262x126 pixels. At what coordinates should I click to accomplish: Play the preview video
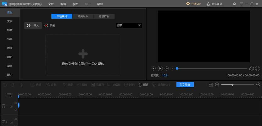160,68
